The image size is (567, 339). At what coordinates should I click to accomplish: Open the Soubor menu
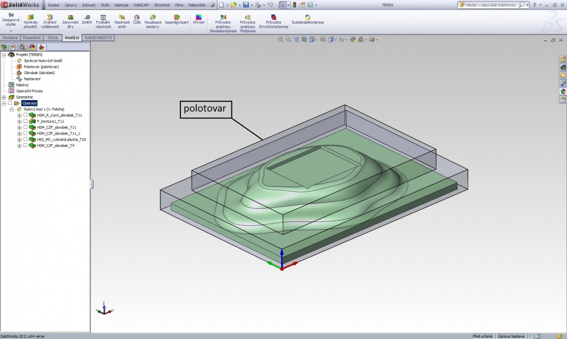pos(53,5)
